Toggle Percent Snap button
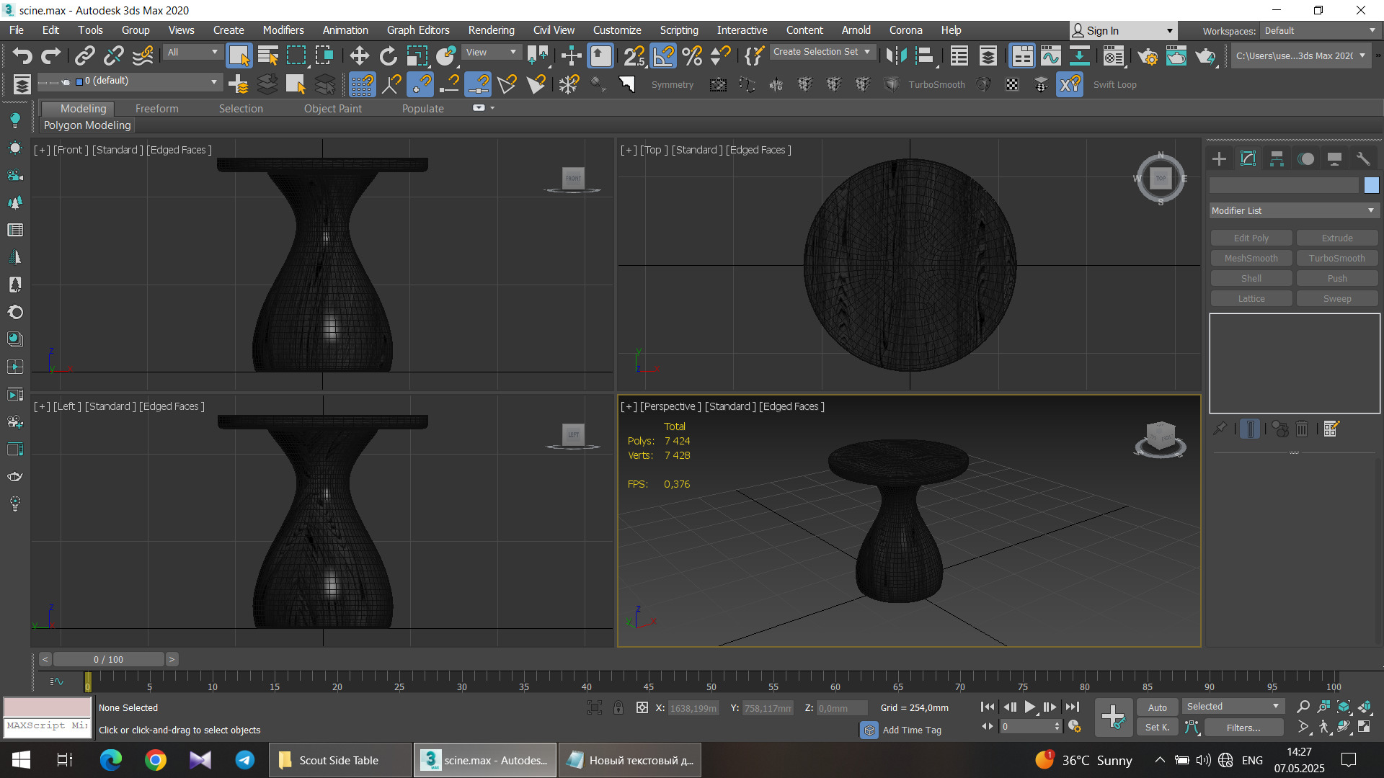 point(692,55)
